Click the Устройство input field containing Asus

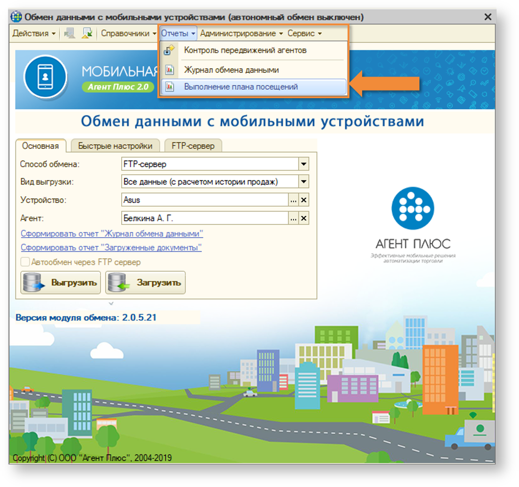205,200
